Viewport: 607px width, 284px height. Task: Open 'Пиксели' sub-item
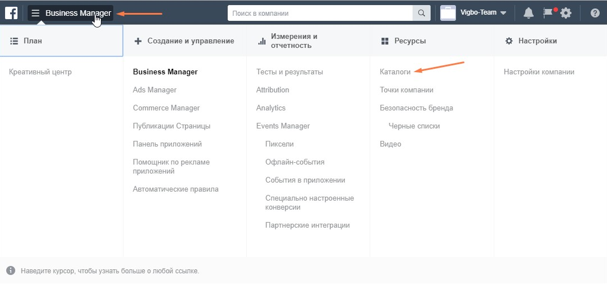(280, 144)
